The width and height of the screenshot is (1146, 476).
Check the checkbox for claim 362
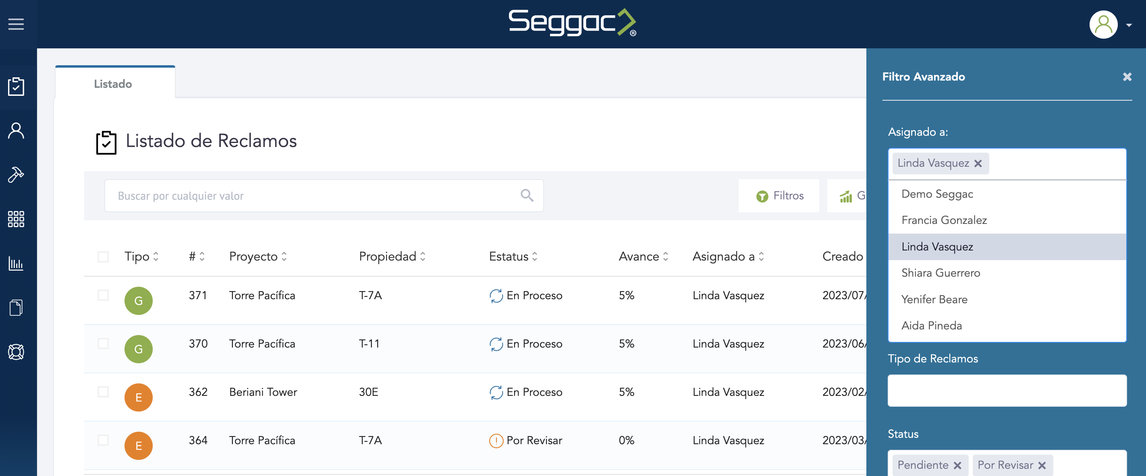tap(103, 392)
